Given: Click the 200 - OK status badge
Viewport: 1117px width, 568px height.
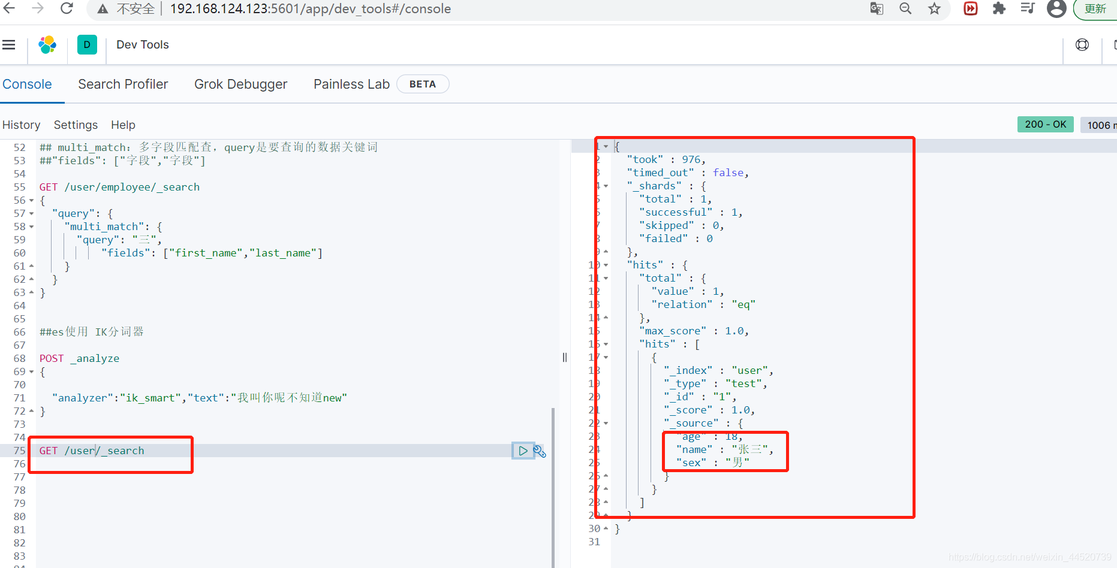Looking at the screenshot, I should coord(1045,124).
